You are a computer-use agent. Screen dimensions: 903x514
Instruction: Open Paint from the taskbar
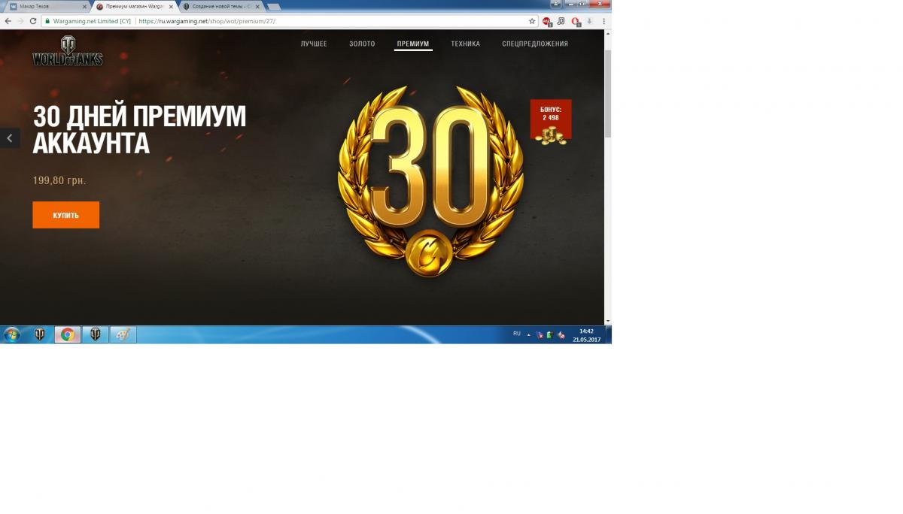(123, 334)
